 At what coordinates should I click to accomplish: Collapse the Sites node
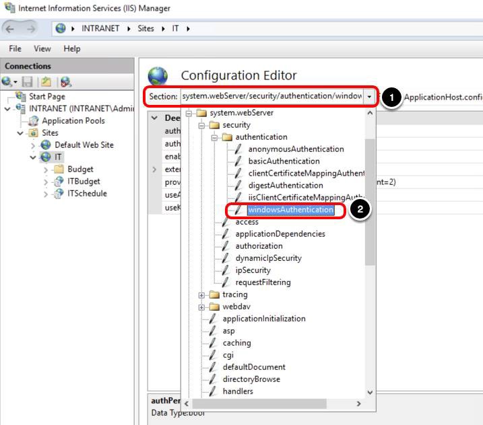click(20, 133)
